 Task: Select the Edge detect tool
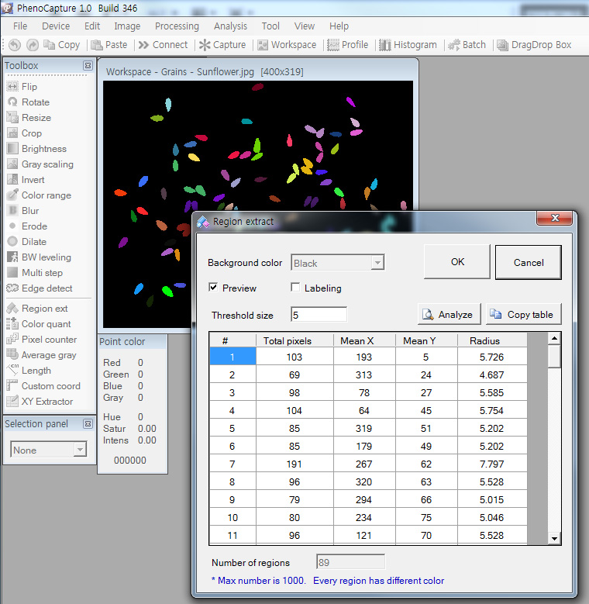tap(46, 288)
